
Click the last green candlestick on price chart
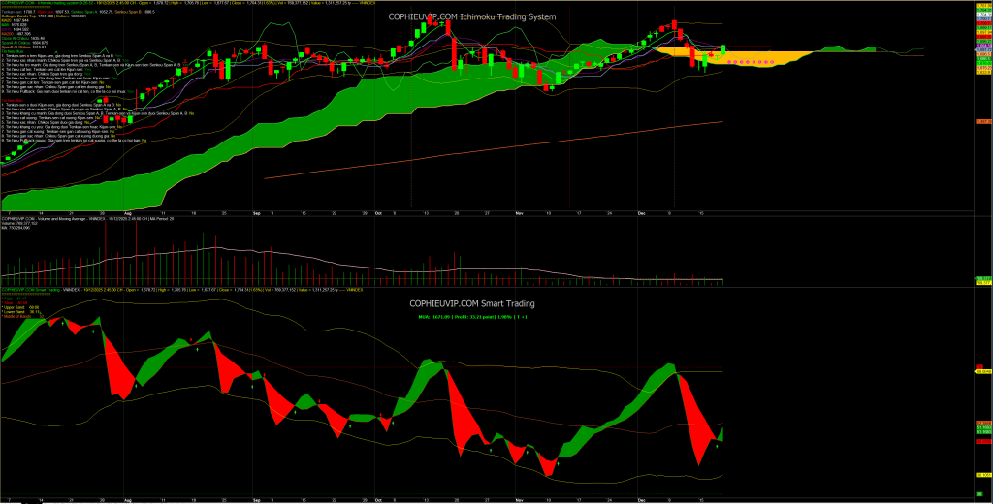coord(722,48)
